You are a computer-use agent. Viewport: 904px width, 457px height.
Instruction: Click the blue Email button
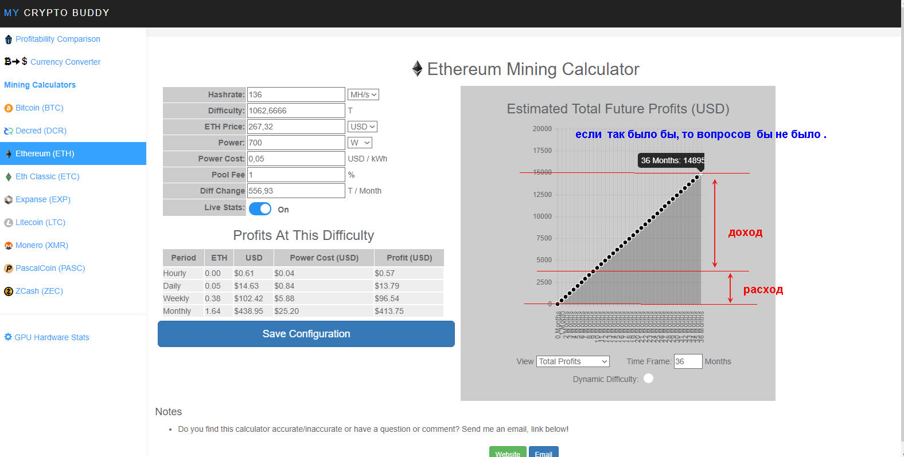[544, 453]
